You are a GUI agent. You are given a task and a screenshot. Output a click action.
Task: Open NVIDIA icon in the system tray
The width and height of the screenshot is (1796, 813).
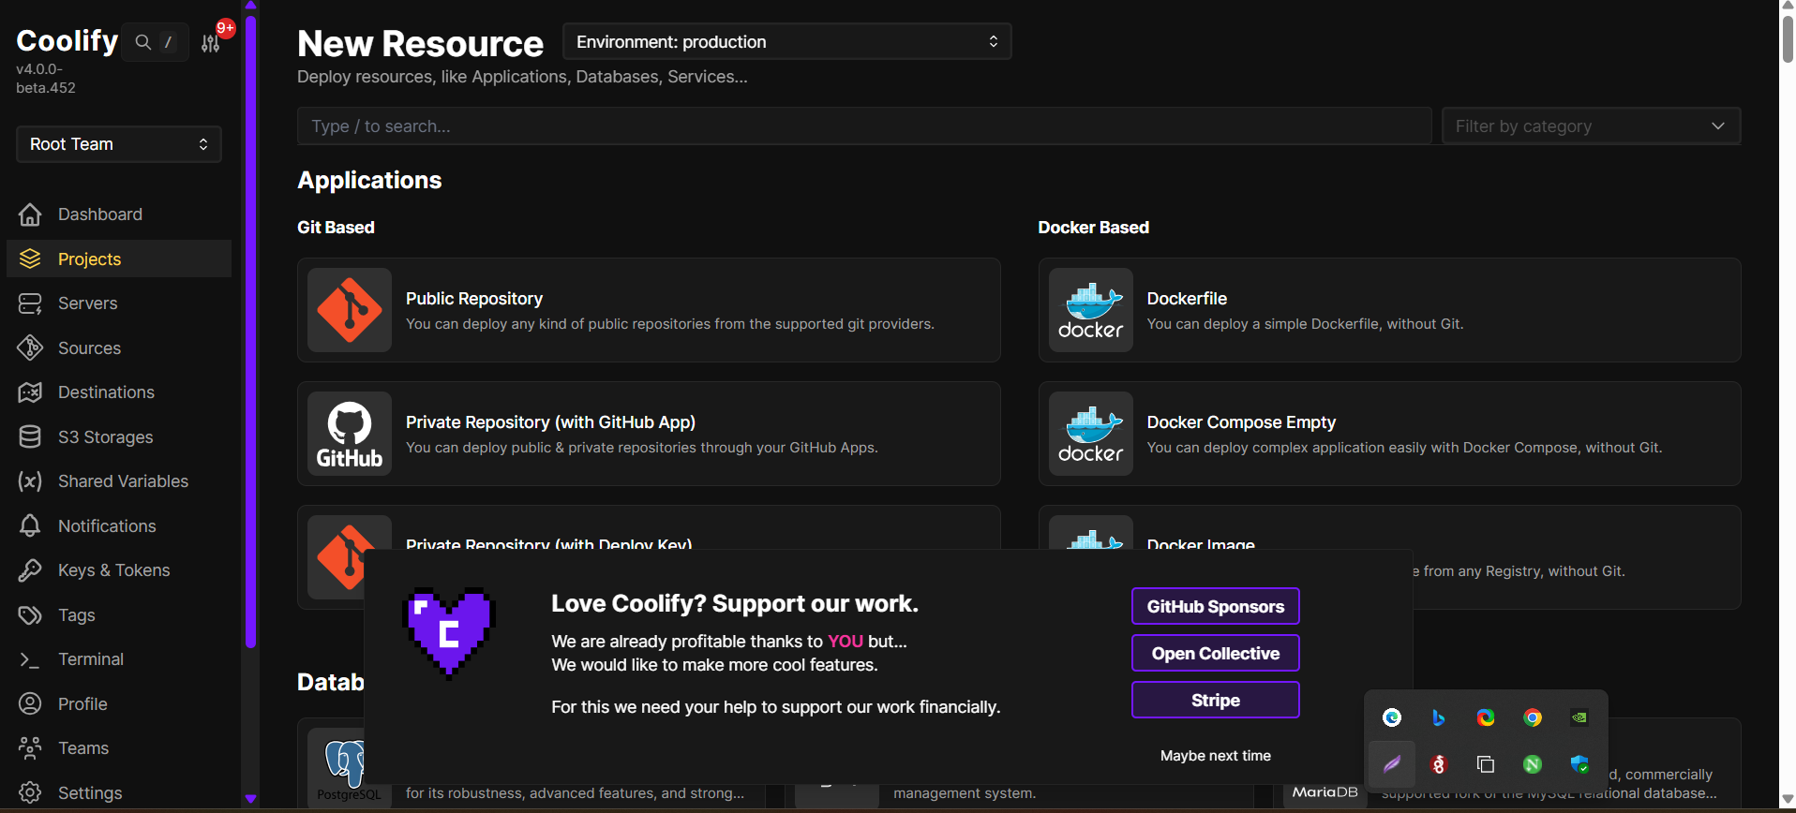[x=1579, y=717]
